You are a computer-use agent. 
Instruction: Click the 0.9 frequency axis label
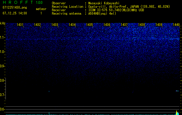(x=2, y=66)
